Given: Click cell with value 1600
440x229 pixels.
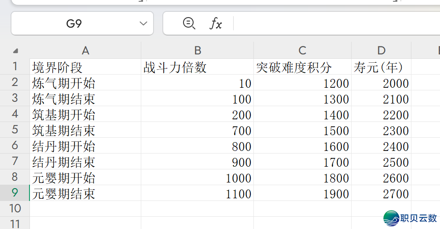Looking at the screenshot, I should click(302, 145).
